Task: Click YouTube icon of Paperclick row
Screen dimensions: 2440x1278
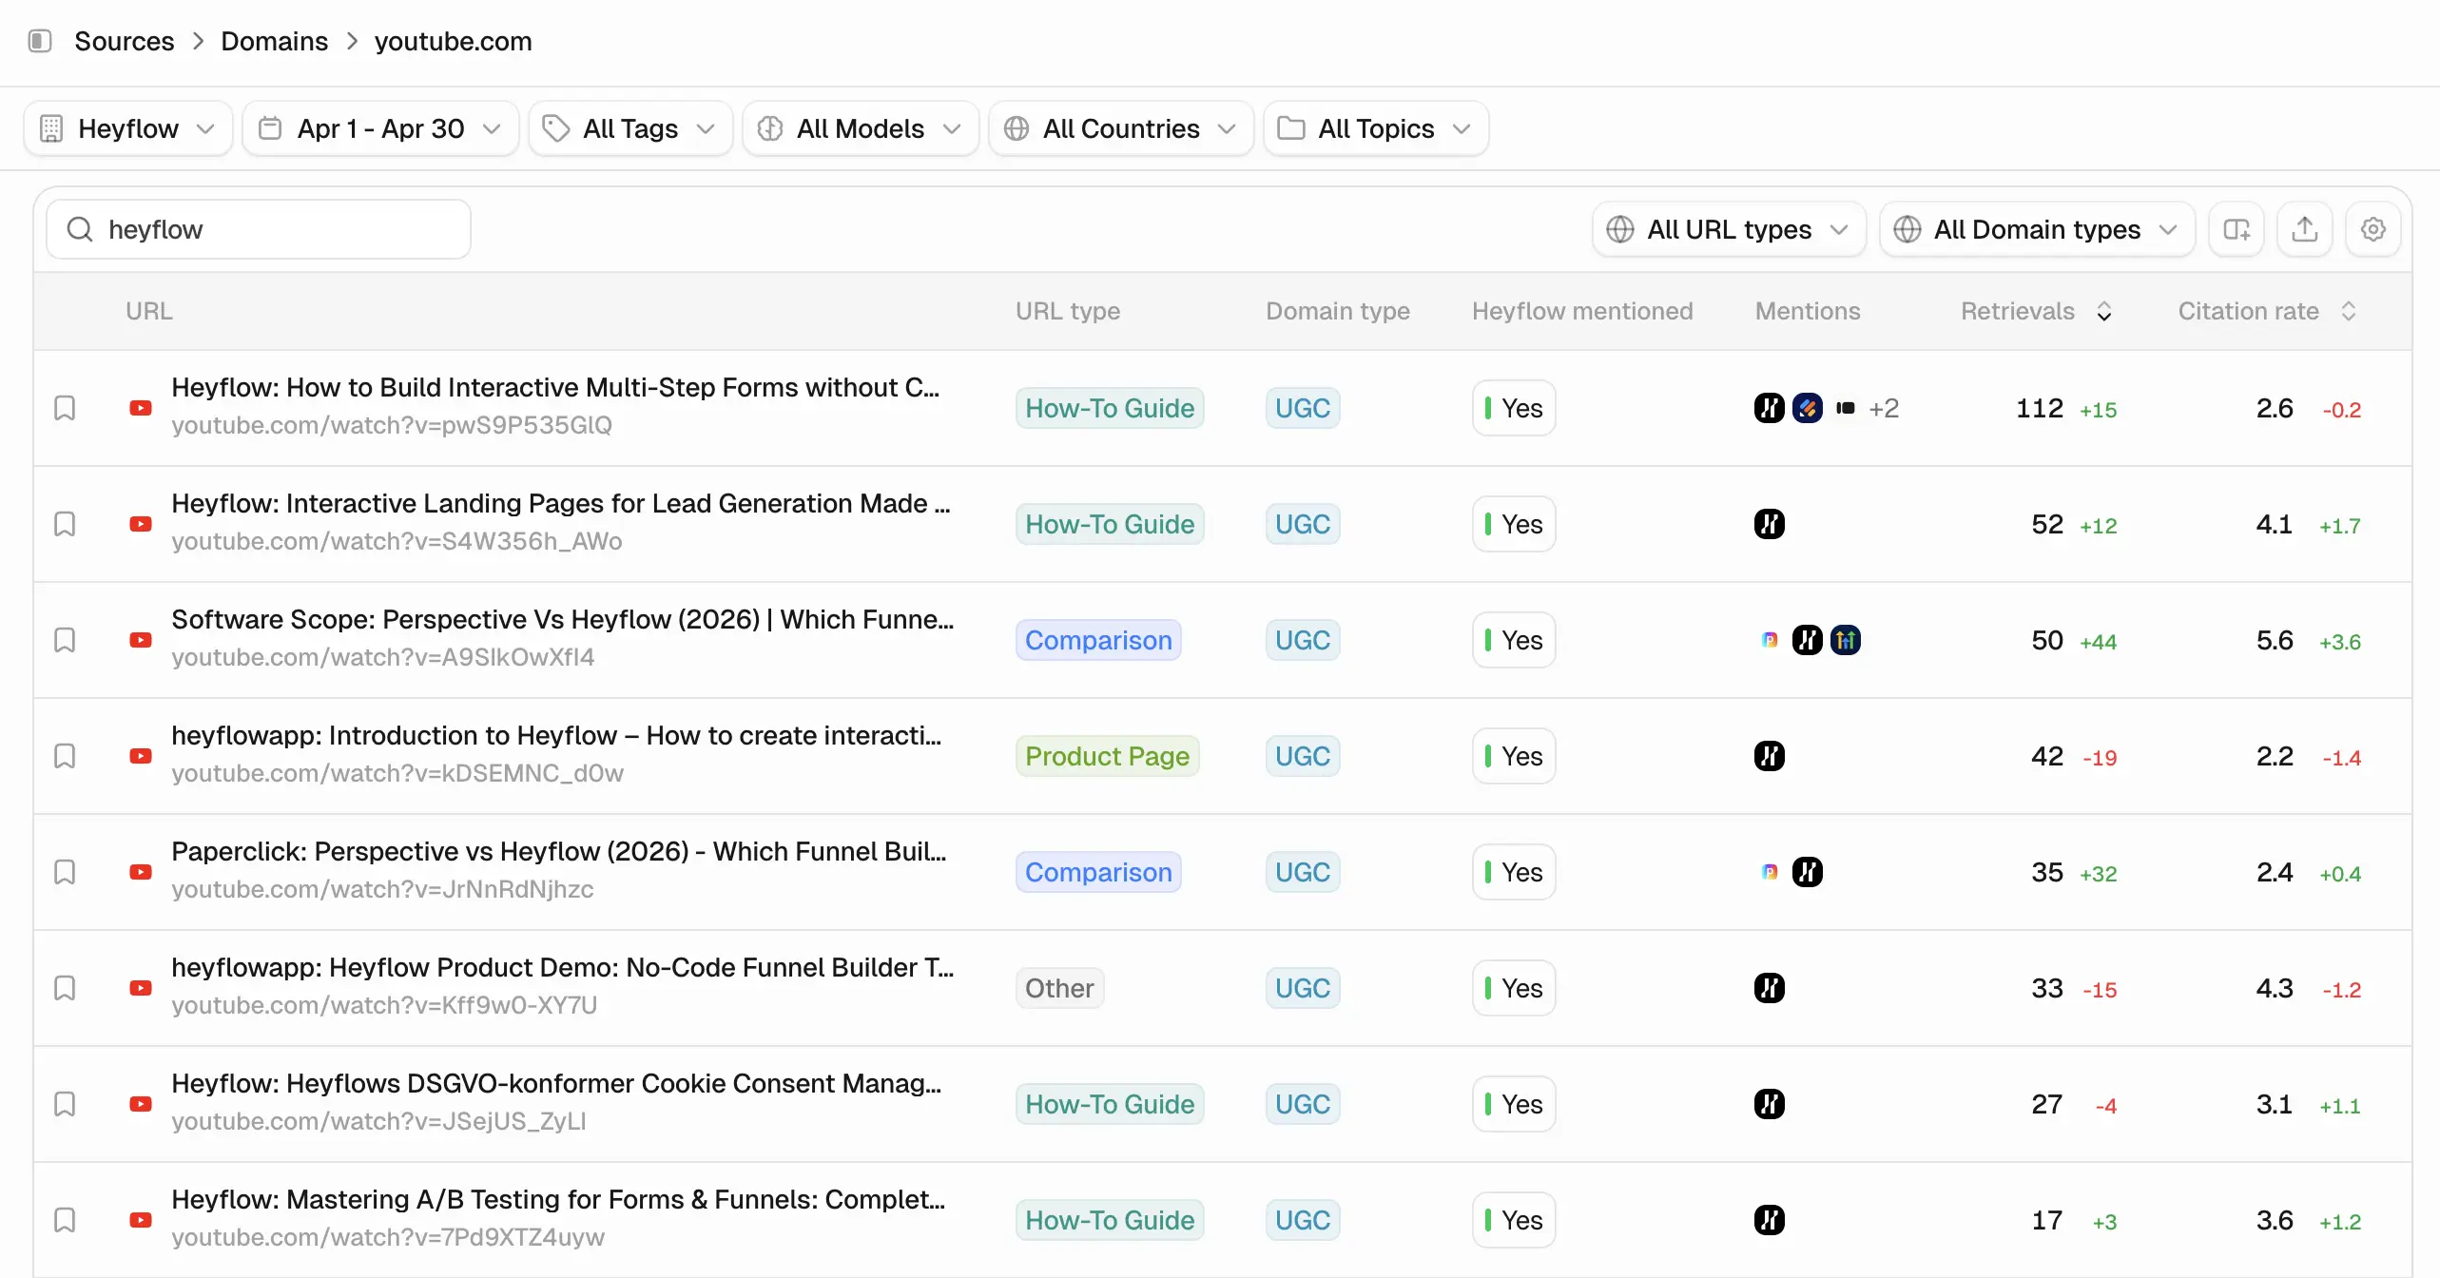Action: pyautogui.click(x=141, y=872)
